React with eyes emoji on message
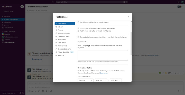The height and width of the screenshot is (95, 185). [163, 73]
